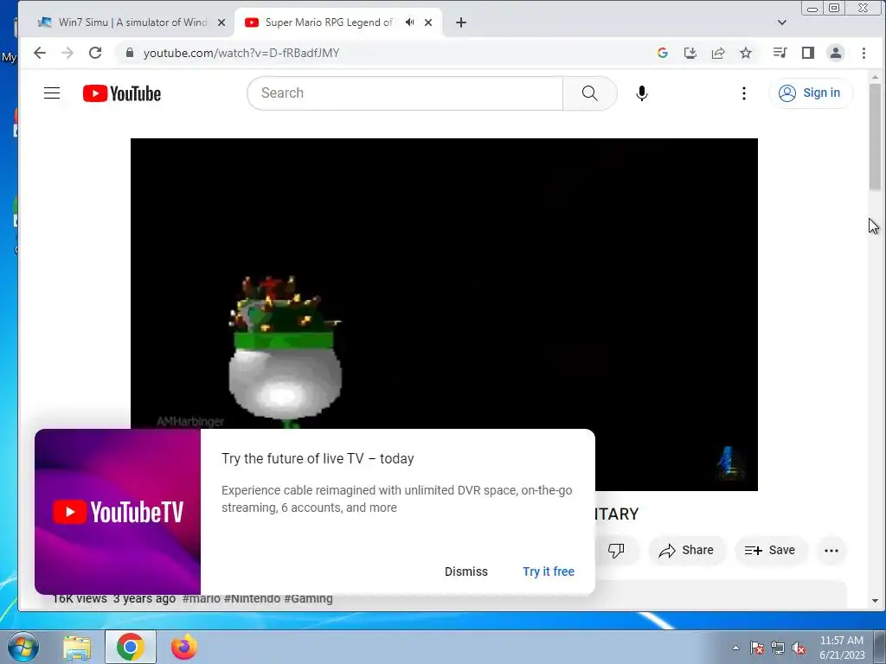Click the tray volume muted icon
886x664 pixels.
pyautogui.click(x=799, y=648)
